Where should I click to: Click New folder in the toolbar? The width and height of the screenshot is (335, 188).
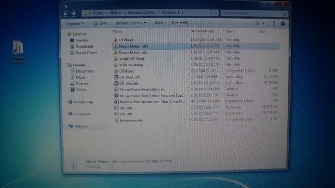click(x=180, y=22)
